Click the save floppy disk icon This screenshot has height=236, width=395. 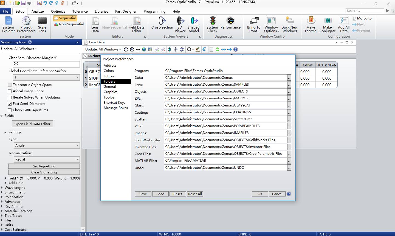[x=23, y=3]
